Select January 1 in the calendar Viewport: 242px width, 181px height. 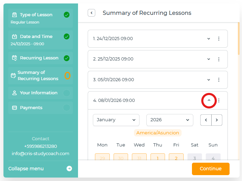[158, 158]
